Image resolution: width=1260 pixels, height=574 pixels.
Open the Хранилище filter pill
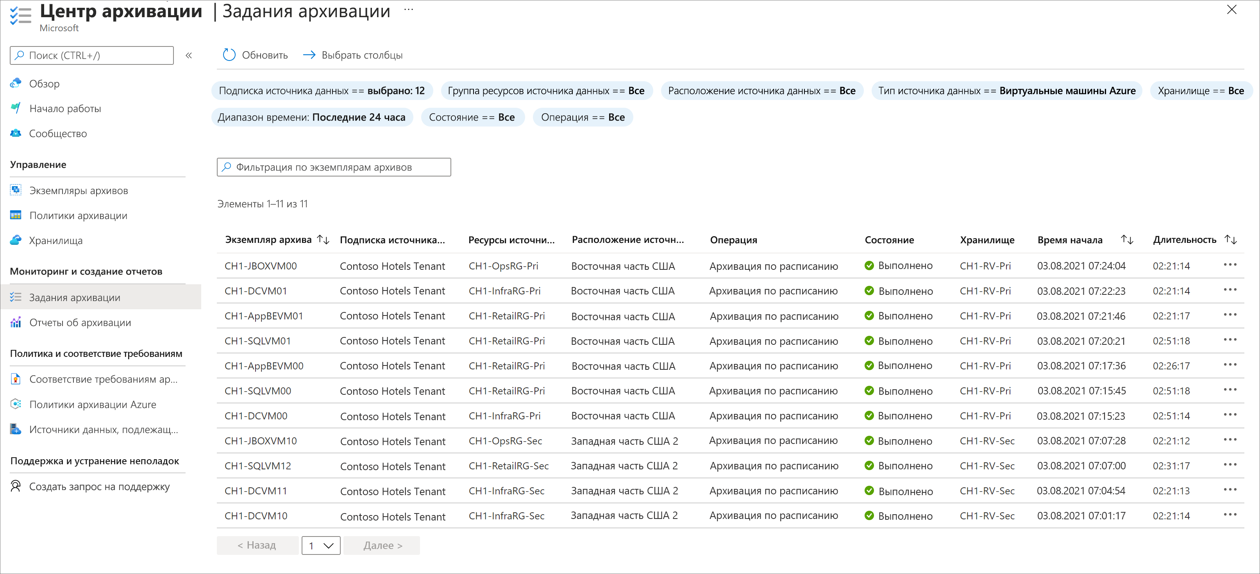tap(1201, 91)
